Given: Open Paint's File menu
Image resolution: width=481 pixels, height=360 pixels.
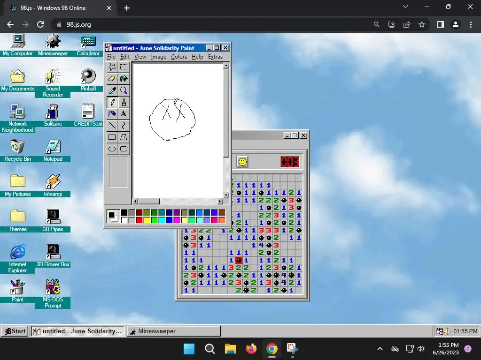Looking at the screenshot, I should [111, 57].
